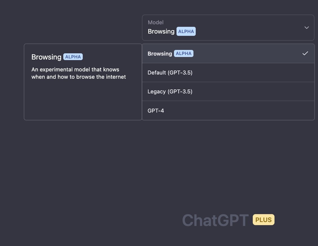318x246 pixels.
Task: Click the ChatGPT wordmark logo
Action: 215,220
